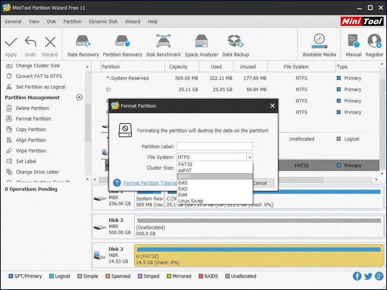Choose Ext3 from file system list
The image size is (387, 290).
pos(215,189)
